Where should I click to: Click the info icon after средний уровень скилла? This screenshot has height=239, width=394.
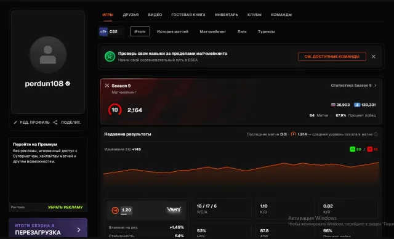[x=376, y=134]
